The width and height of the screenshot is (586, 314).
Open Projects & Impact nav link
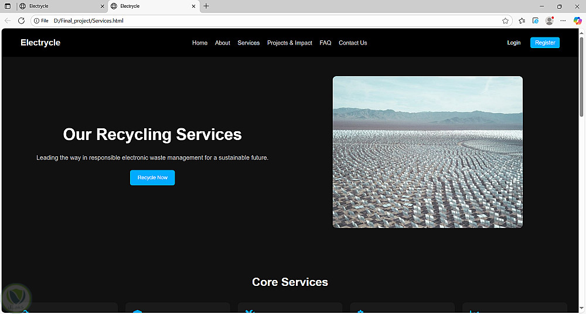[x=289, y=43]
